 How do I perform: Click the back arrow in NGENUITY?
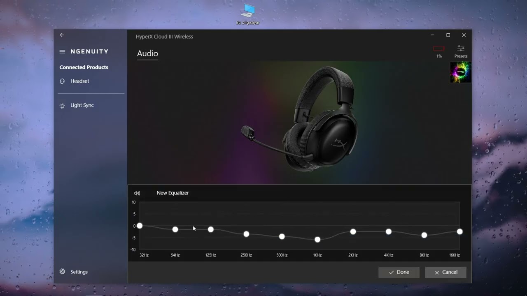[x=62, y=35]
